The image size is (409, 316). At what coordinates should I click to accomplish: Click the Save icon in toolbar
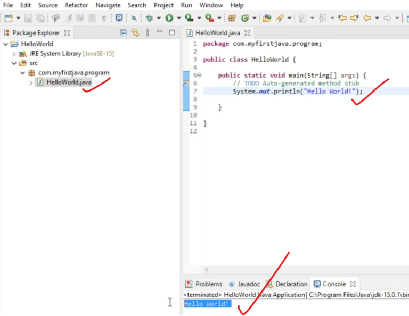click(x=28, y=18)
